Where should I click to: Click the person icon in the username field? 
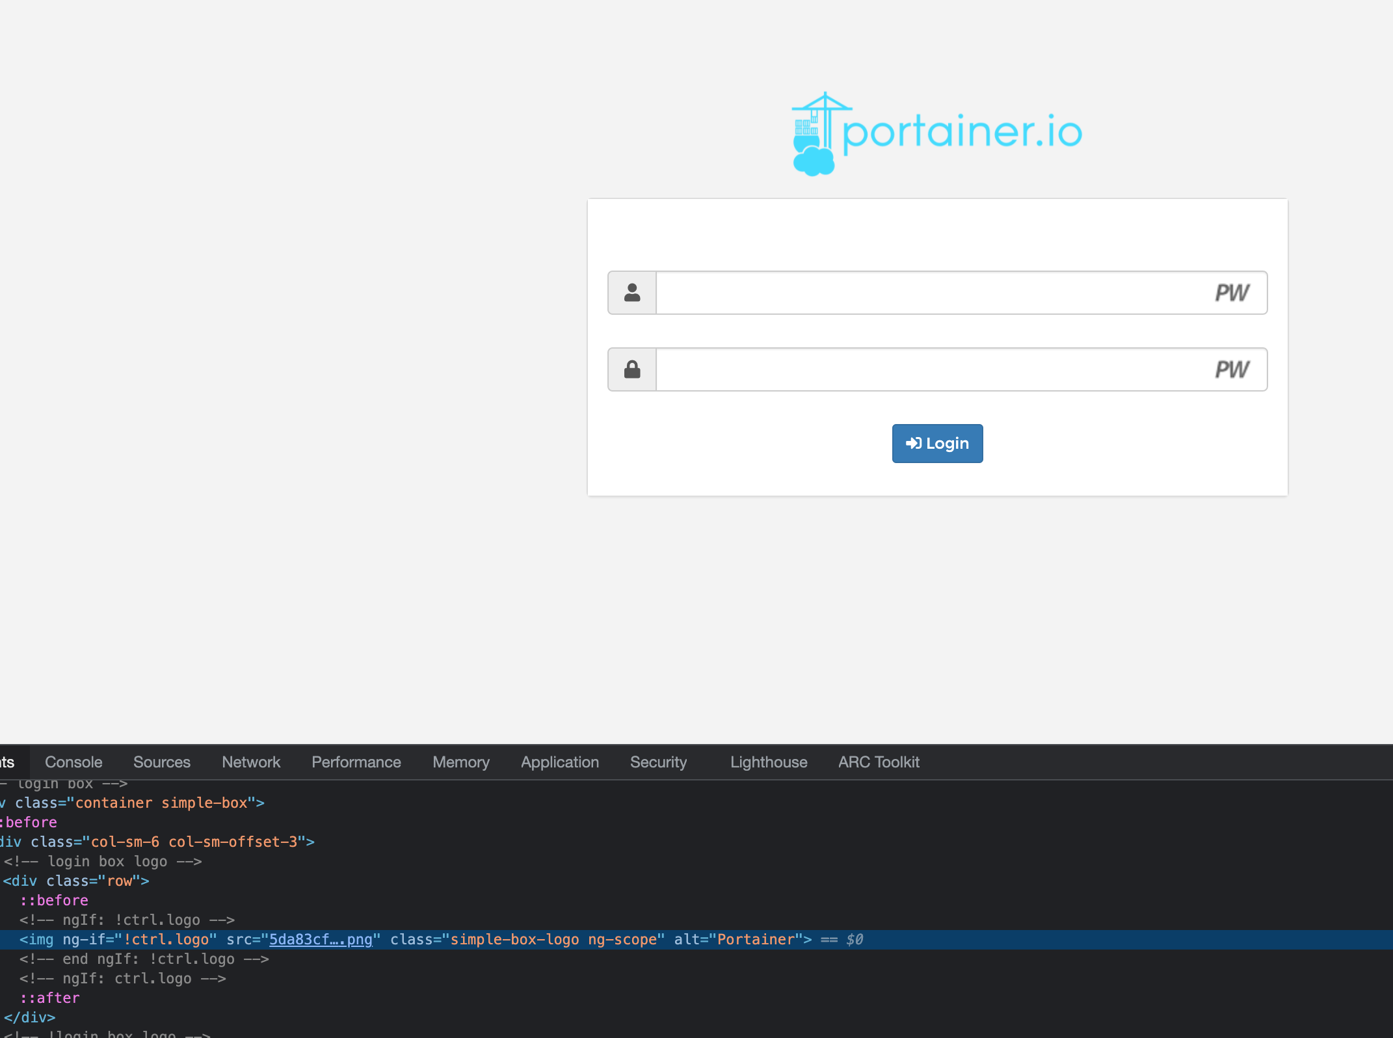click(x=631, y=293)
